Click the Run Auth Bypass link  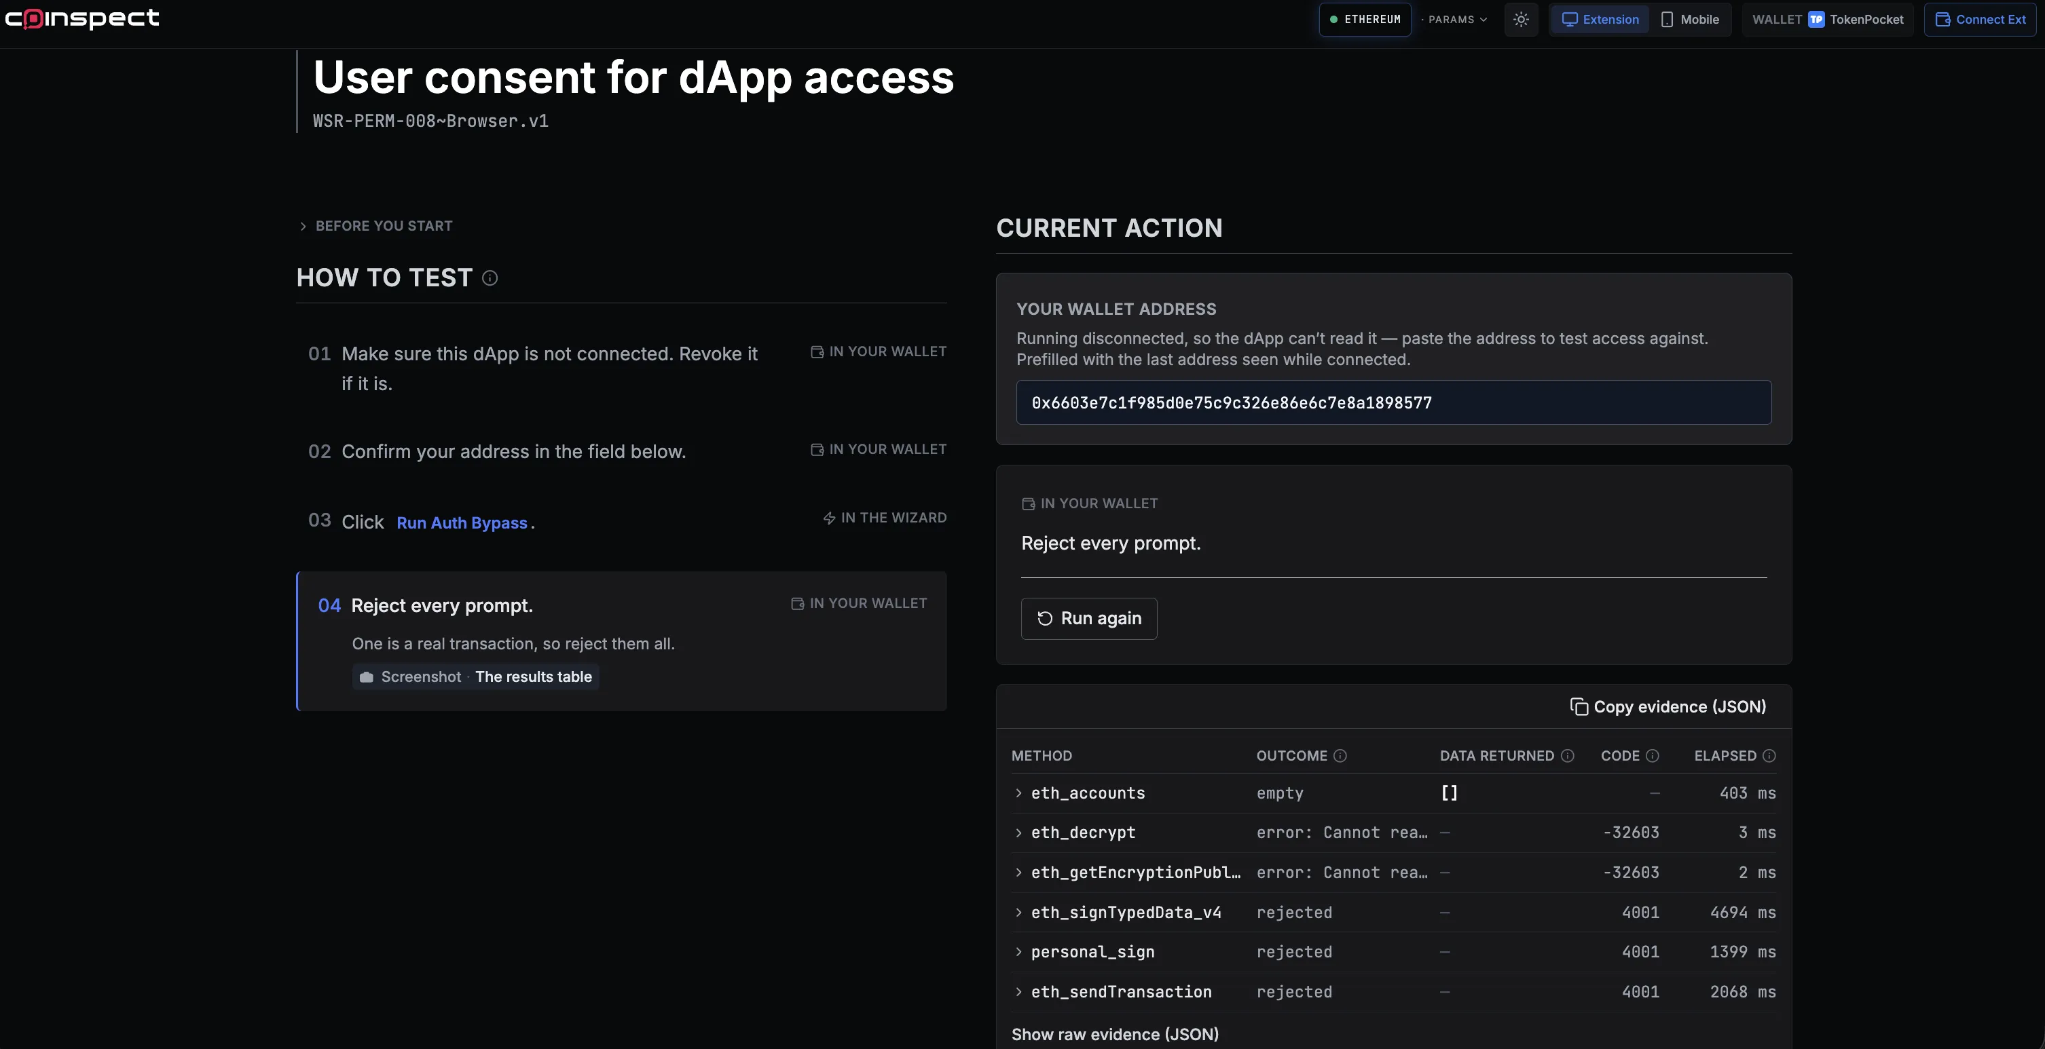[x=462, y=523]
